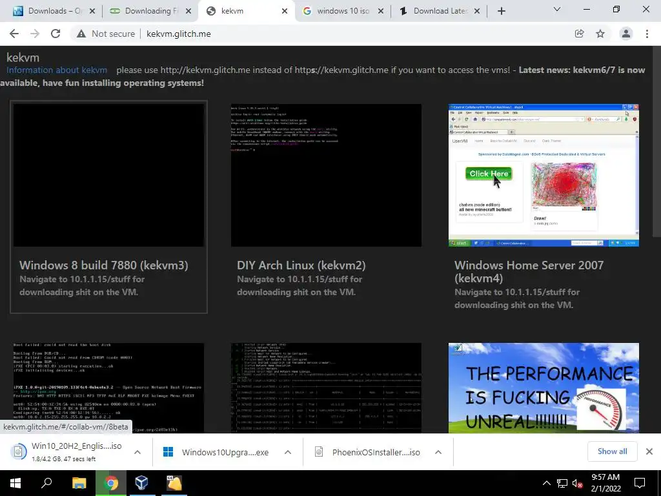The width and height of the screenshot is (661, 496).
Task: Click the kekvm site title
Action: (23, 57)
